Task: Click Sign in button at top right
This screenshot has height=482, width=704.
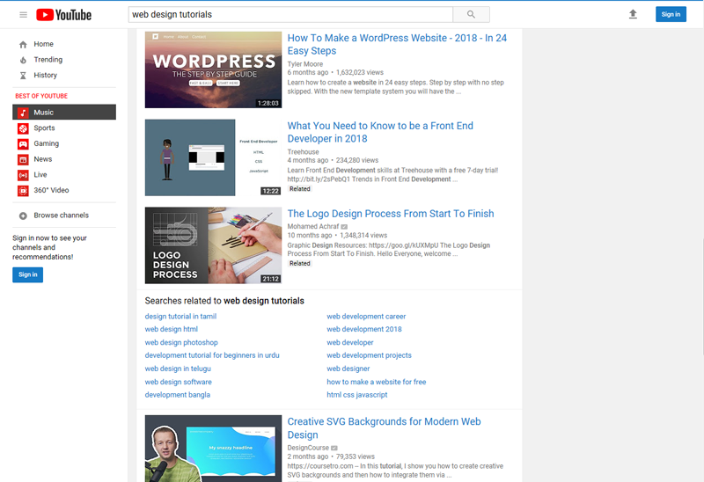Action: pyautogui.click(x=671, y=14)
